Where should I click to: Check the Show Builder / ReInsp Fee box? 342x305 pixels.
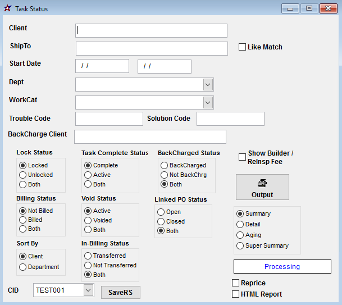[243, 157]
